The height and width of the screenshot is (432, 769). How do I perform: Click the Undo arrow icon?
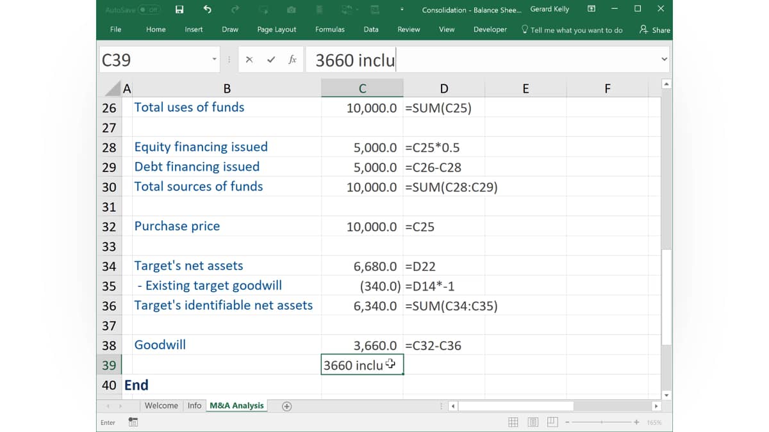point(207,10)
